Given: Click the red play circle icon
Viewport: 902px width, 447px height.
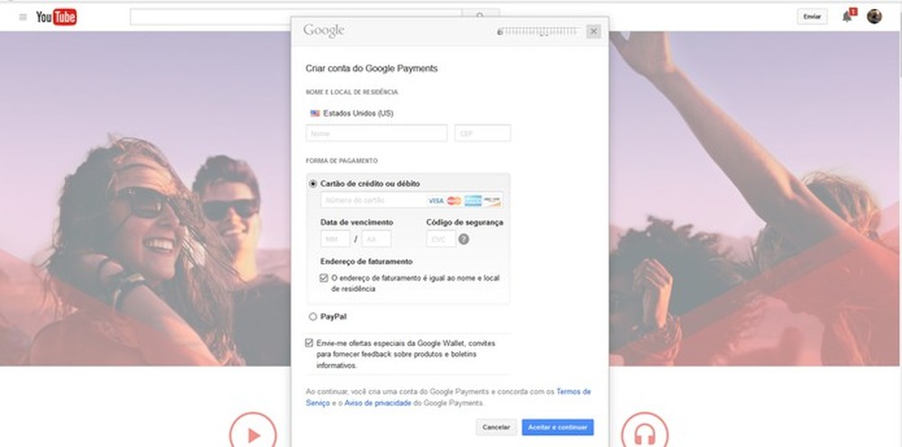Looking at the screenshot, I should (x=253, y=433).
